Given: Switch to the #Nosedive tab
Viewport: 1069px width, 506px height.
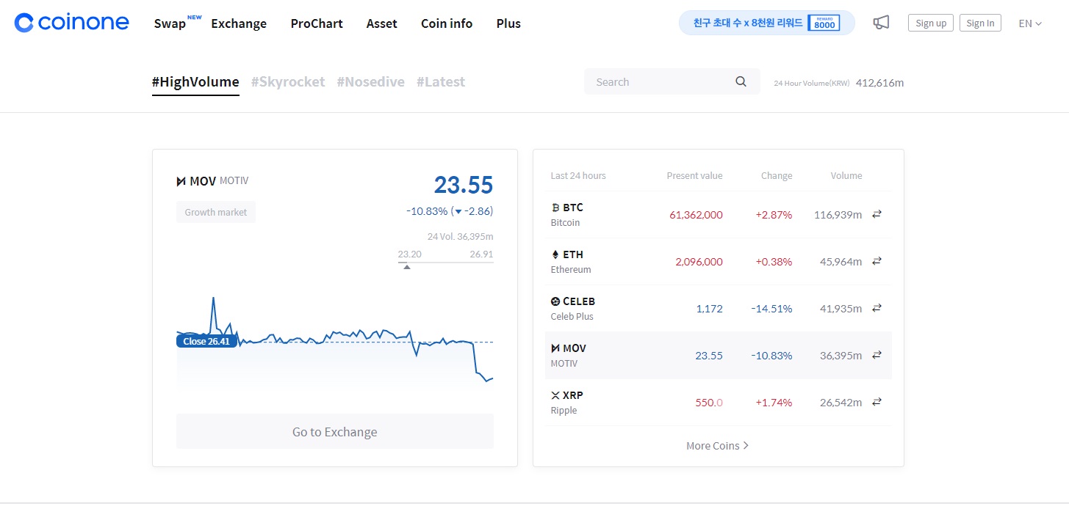Looking at the screenshot, I should point(371,82).
